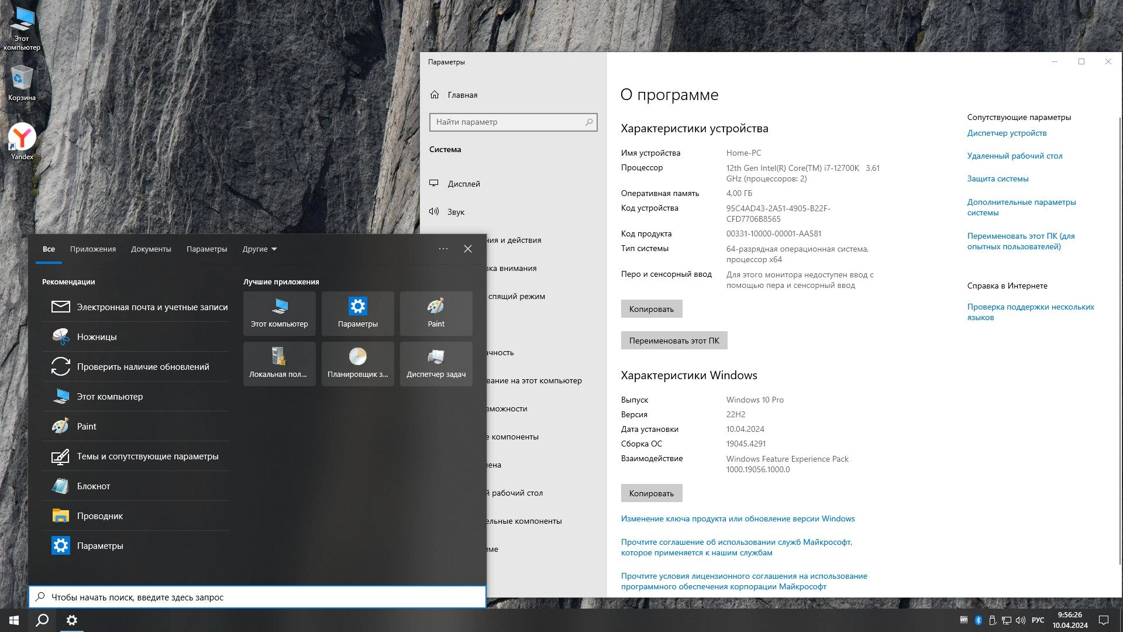Open Диспетчер устройств link
The image size is (1123, 632).
(1007, 133)
